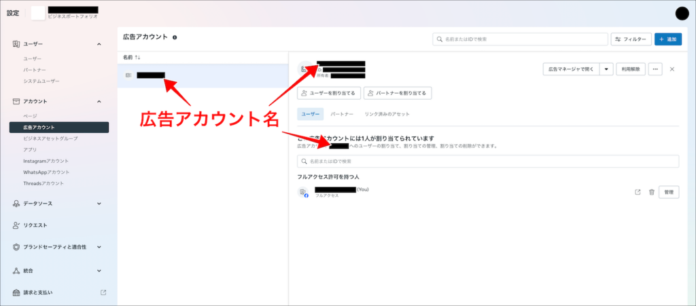696x306 pixels.
Task: Click the ユーザー section person icon
Action: point(16,44)
